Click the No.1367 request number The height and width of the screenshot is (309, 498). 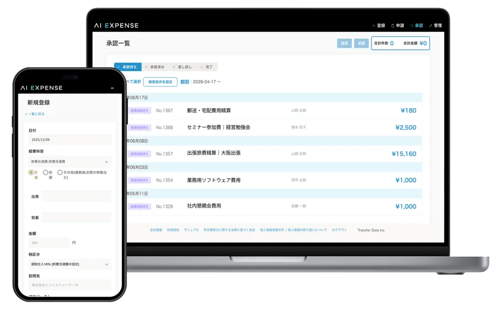tap(164, 111)
